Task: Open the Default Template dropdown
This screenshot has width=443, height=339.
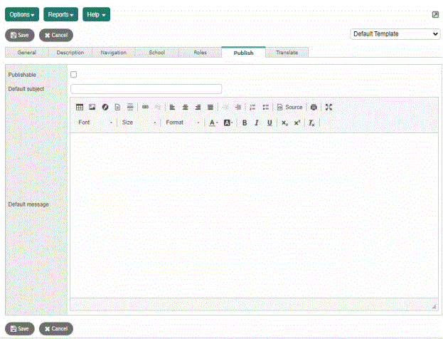Action: tap(395, 33)
